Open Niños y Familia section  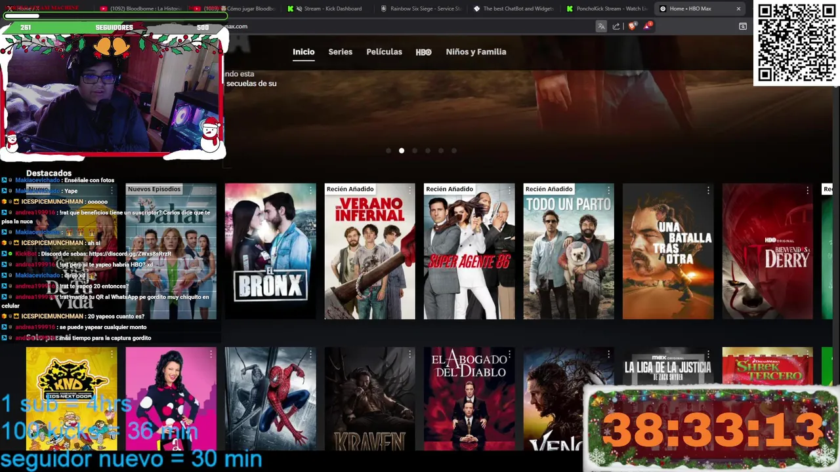click(x=476, y=52)
